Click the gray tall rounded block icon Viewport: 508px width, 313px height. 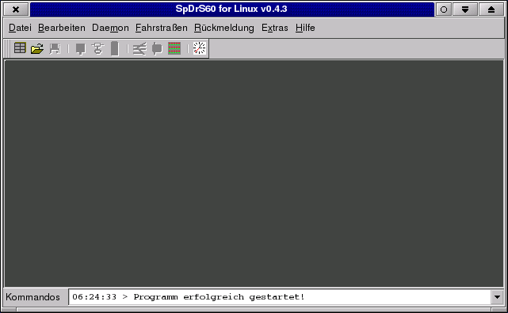click(x=115, y=48)
